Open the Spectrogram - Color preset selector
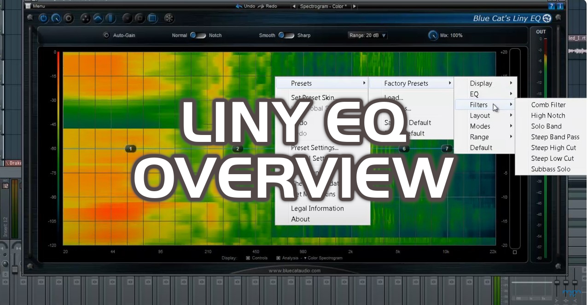The height and width of the screenshot is (305, 588). (324, 6)
